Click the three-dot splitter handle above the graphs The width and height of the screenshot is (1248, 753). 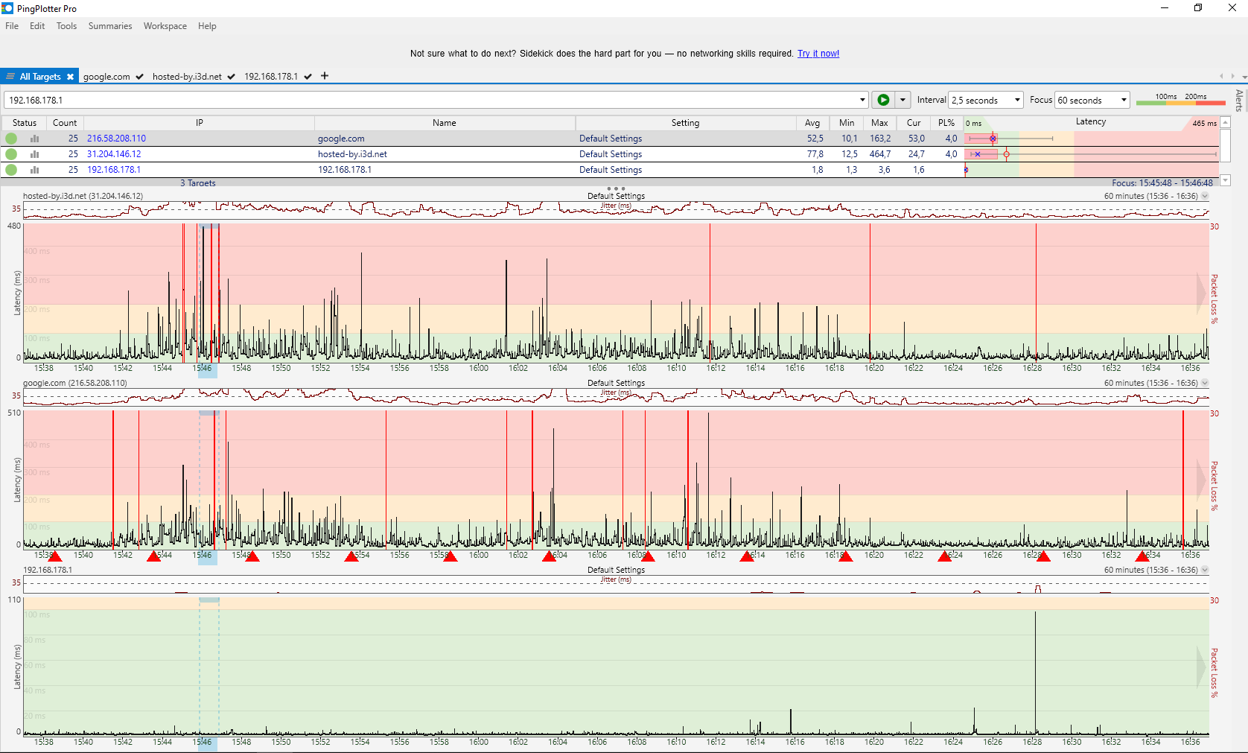[x=616, y=188]
